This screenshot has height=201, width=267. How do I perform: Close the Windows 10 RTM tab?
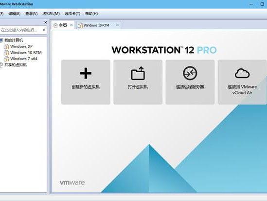coord(117,25)
